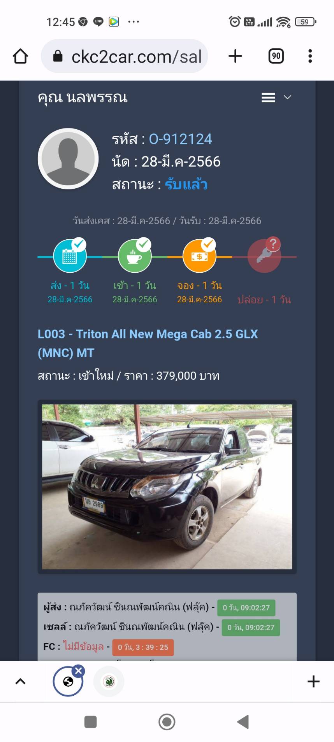
Task: Close the current tab in tab strip
Action: pos(78,671)
